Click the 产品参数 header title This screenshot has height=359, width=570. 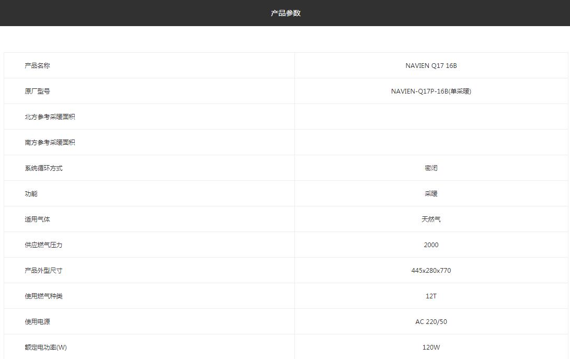(x=286, y=13)
